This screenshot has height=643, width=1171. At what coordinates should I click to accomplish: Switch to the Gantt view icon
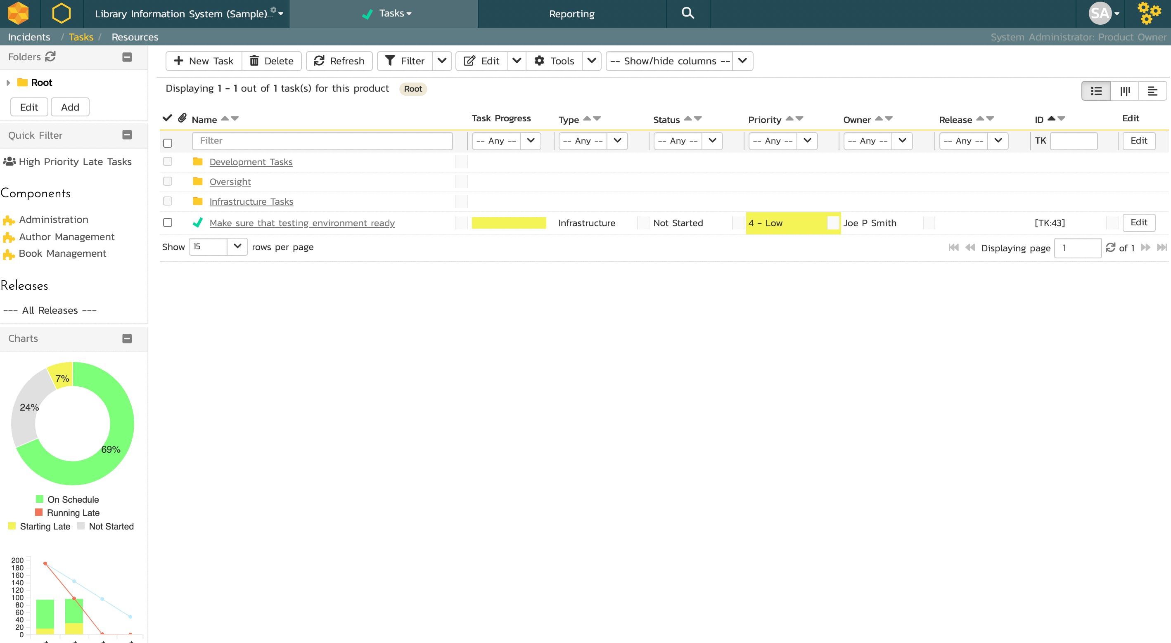tap(1152, 91)
